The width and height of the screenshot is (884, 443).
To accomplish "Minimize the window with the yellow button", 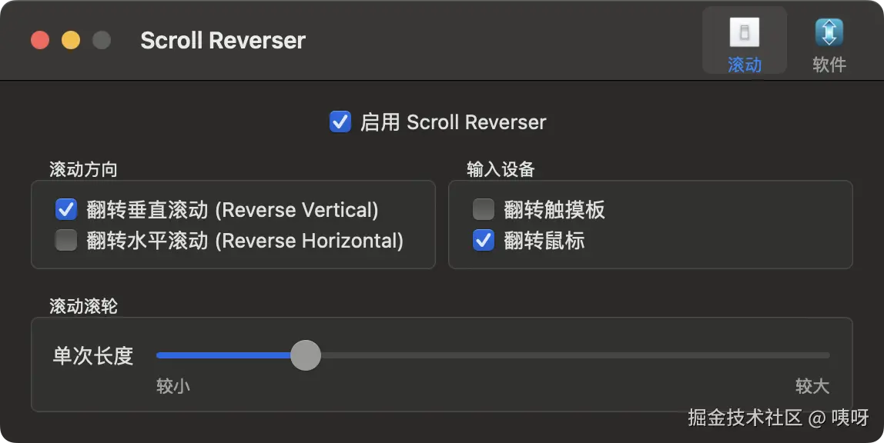I will coord(71,40).
